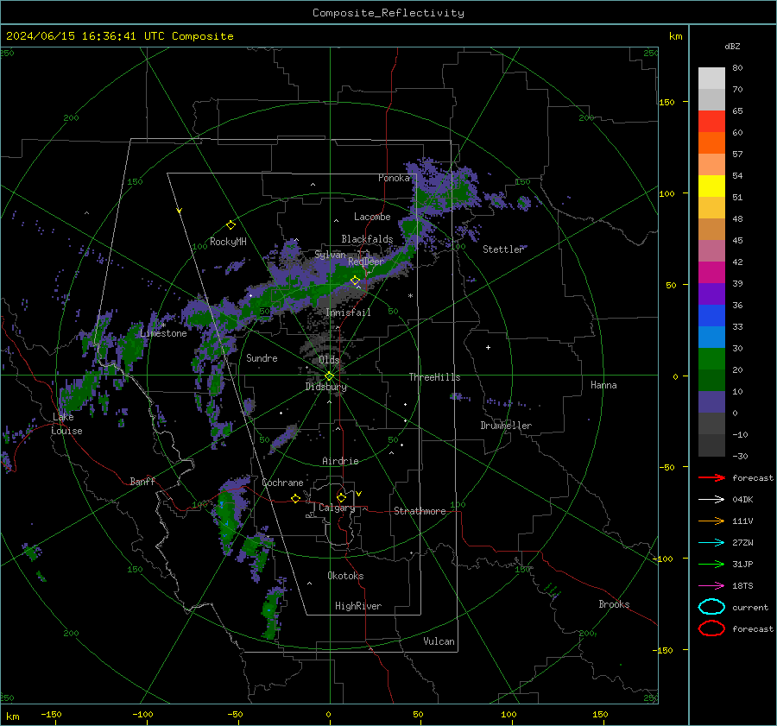
Task: Click the white 04DK arrow icon
Action: pos(711,499)
